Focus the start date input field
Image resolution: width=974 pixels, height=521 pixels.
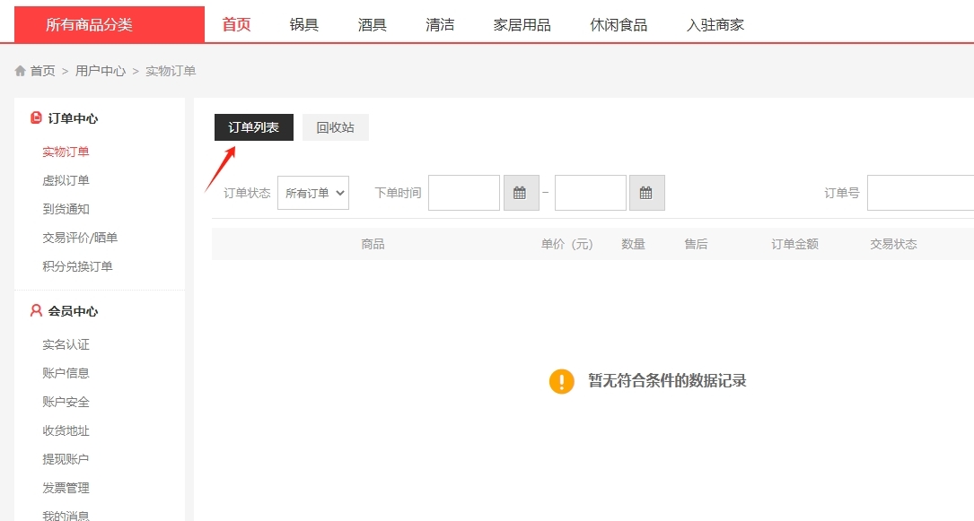pos(464,193)
